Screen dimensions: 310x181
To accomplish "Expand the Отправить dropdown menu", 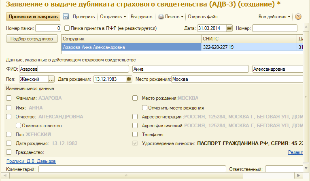I will coord(113,17).
